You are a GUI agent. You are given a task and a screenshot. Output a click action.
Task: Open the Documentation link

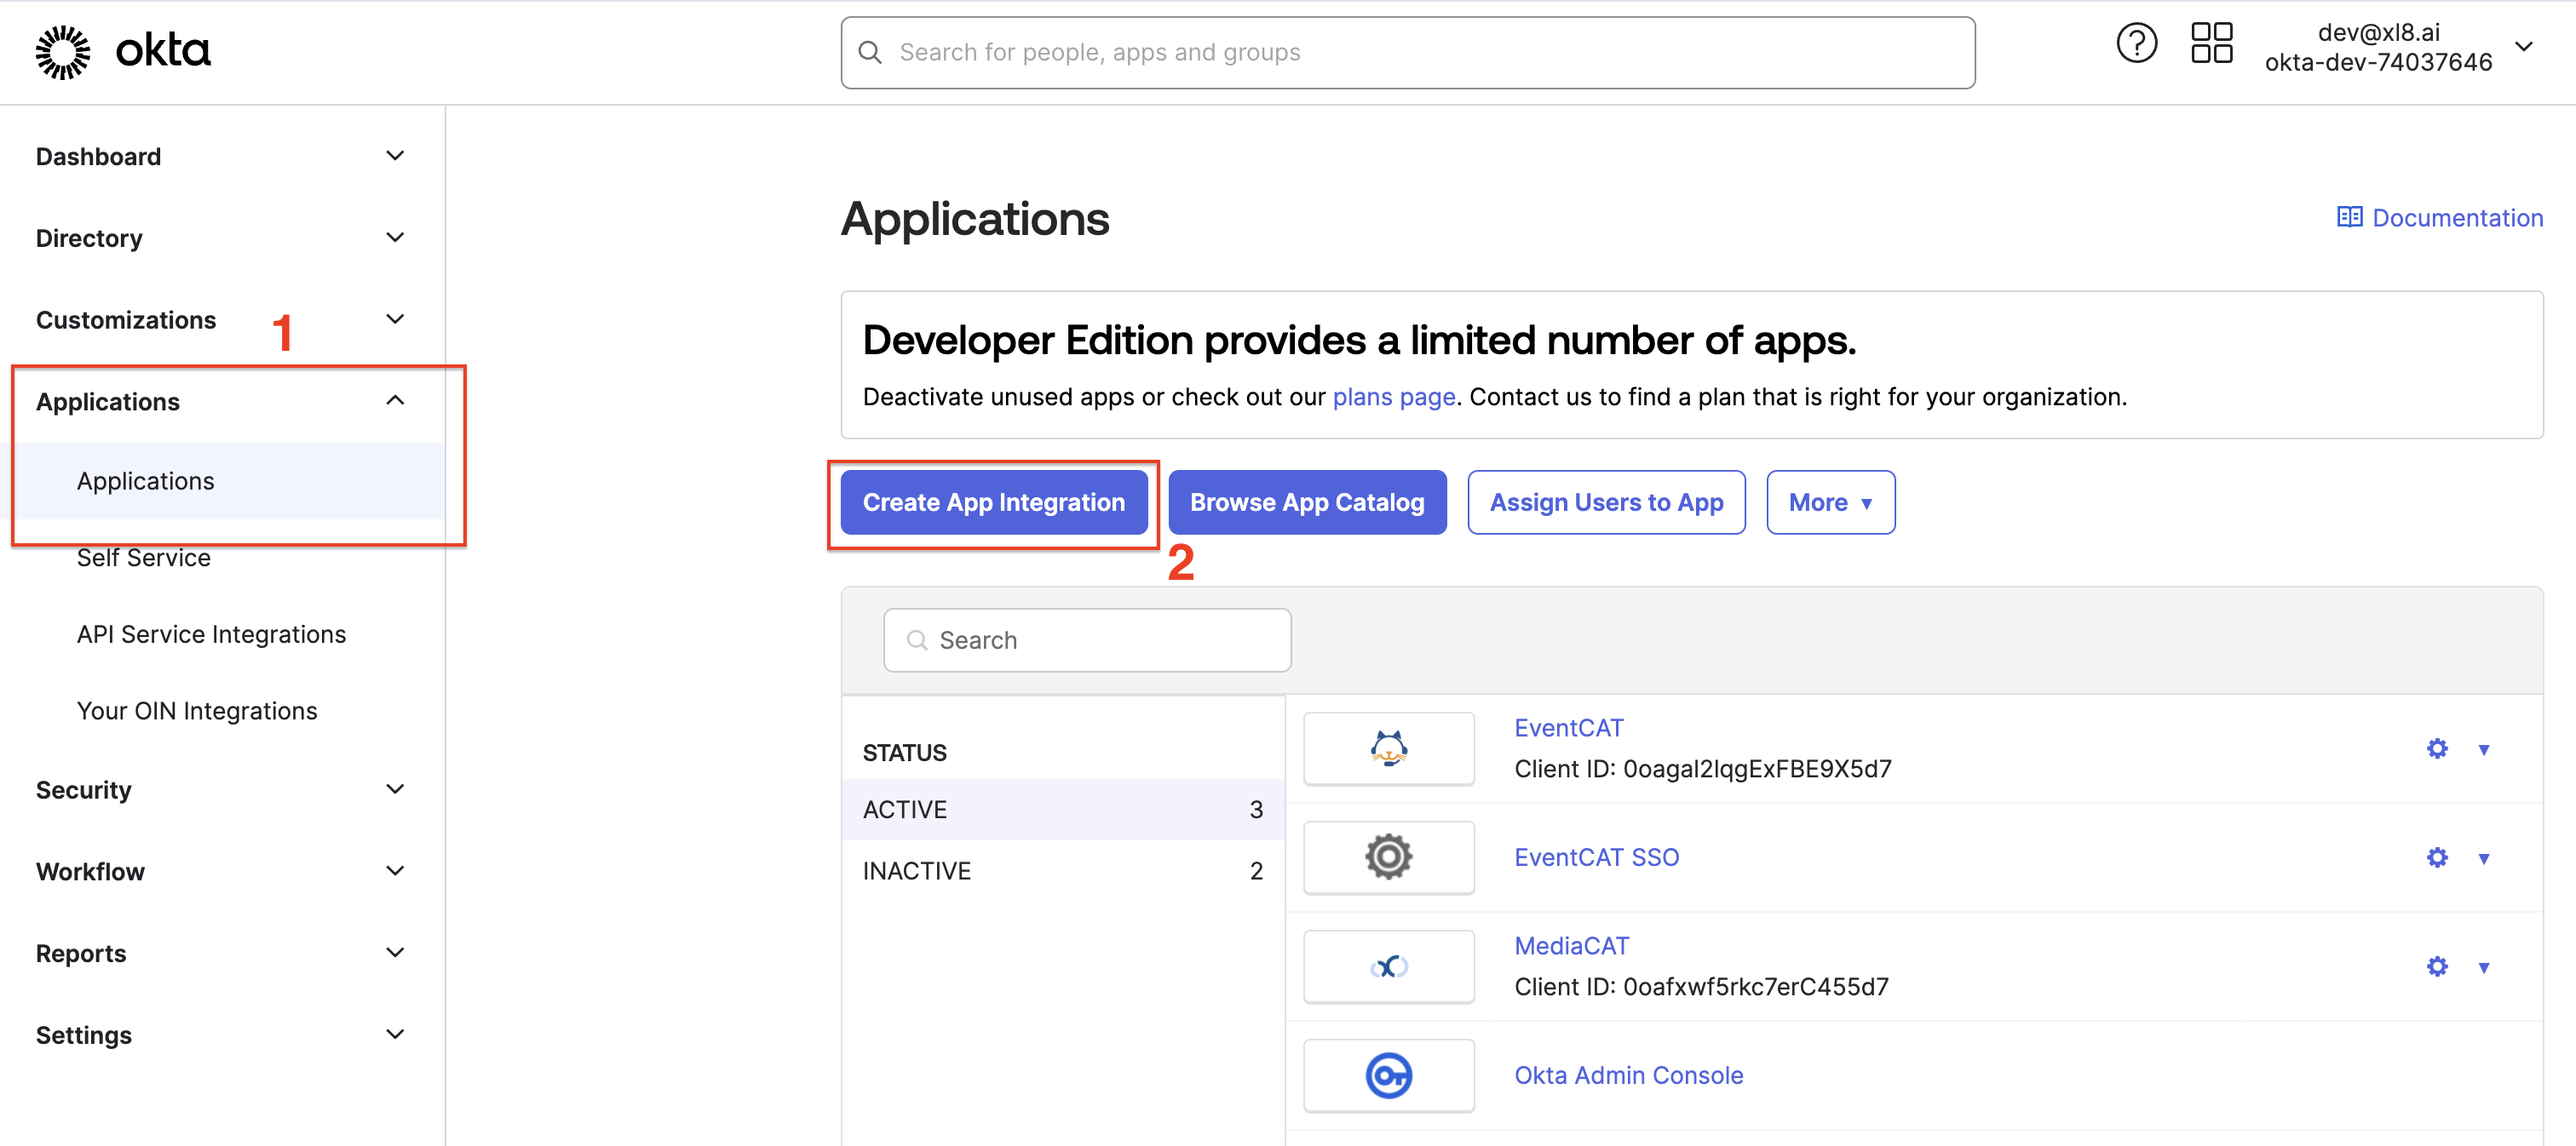[2440, 218]
